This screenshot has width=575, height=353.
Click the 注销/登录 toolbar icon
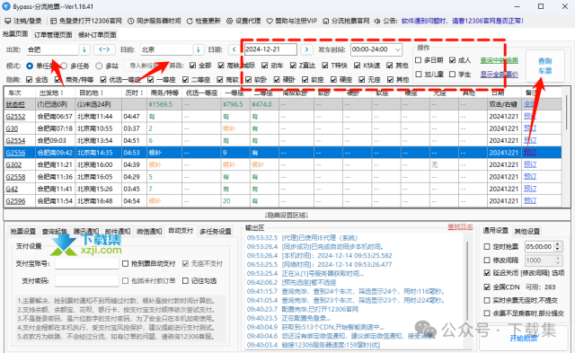point(8,21)
